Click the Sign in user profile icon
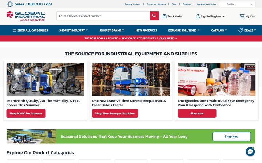Image resolution: width=262 pixels, height=163 pixels. pos(198,16)
